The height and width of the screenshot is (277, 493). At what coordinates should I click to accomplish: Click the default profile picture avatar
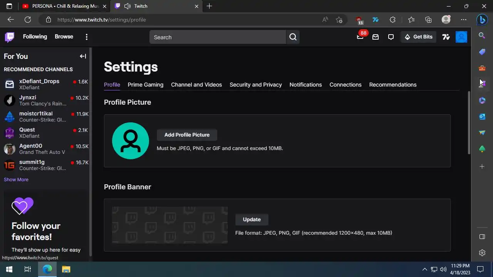tap(131, 141)
